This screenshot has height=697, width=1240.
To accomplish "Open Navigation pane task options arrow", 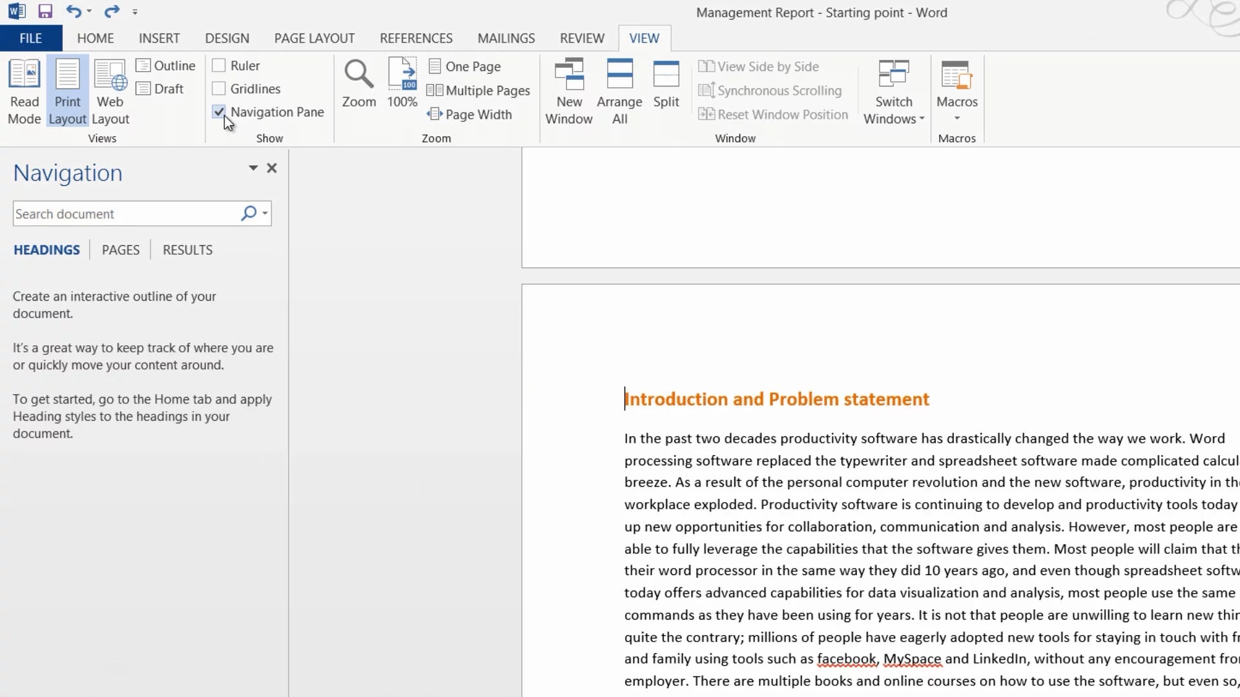I will (x=253, y=168).
